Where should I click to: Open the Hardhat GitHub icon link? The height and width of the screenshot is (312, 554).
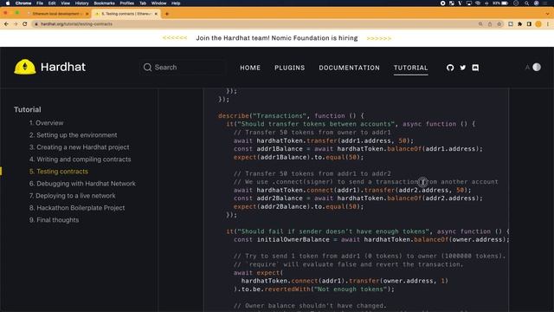450,68
